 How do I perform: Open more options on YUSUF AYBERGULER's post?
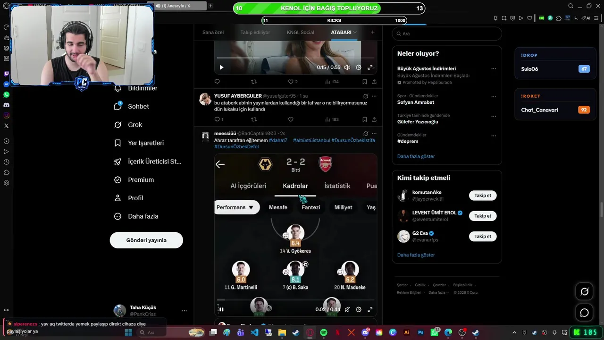point(374,96)
